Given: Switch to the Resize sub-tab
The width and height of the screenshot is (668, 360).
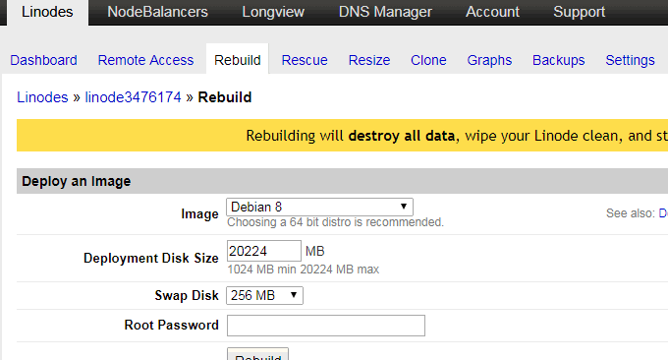Looking at the screenshot, I should [x=369, y=60].
